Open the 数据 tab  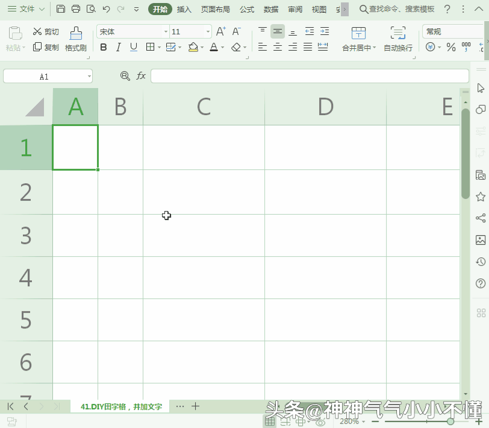tap(271, 10)
